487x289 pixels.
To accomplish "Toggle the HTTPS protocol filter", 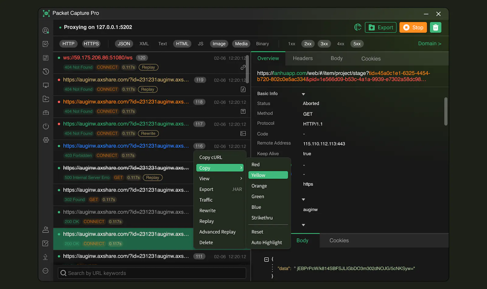I will coord(91,44).
